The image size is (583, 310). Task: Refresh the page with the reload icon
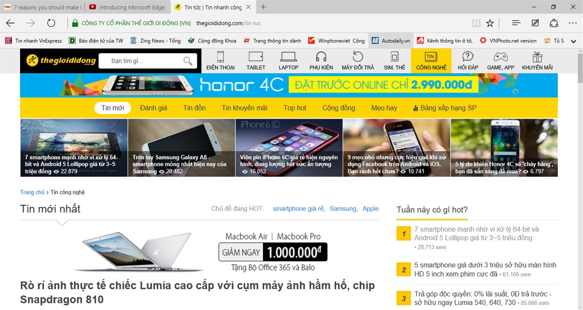[51, 23]
